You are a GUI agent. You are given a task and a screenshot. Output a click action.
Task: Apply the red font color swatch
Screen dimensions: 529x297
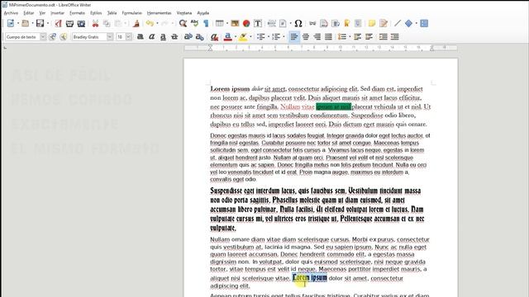[228, 36]
